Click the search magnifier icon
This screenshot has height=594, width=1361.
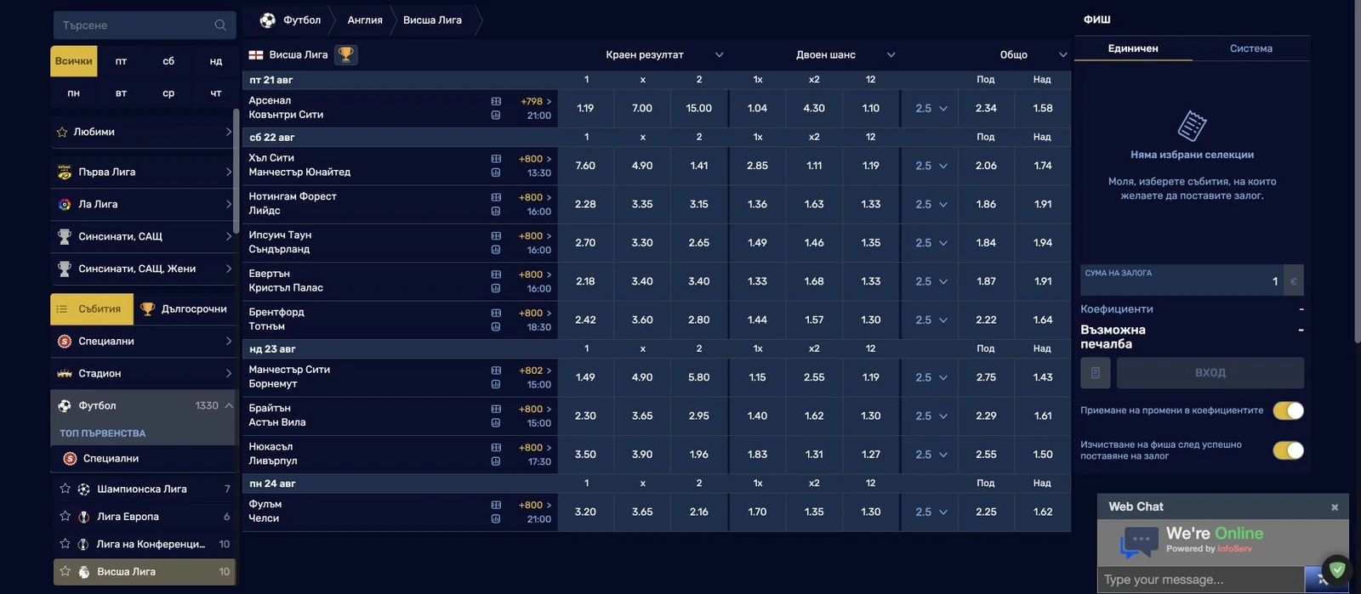tap(220, 25)
